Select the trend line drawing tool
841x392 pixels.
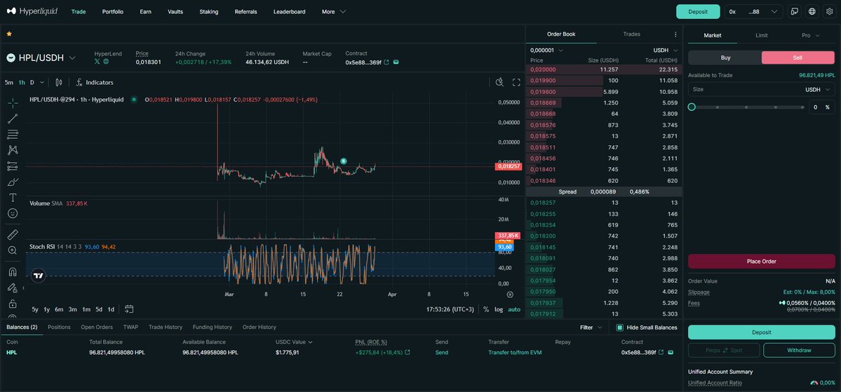pos(13,119)
